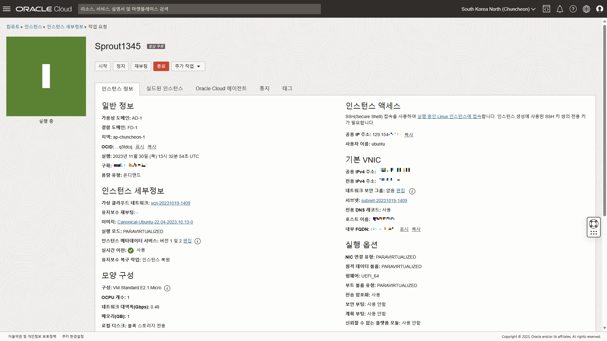Click the top search input field
Screen dimensions: 607x341
pyautogui.click(x=199, y=9)
